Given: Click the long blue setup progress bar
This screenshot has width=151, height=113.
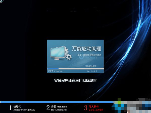Looking at the screenshot, I should [x=57, y=102].
